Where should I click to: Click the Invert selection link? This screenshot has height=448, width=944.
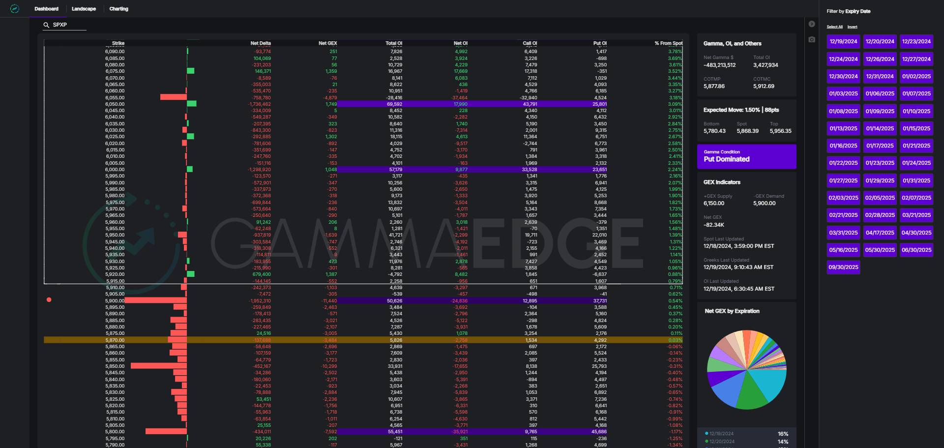pos(852,27)
